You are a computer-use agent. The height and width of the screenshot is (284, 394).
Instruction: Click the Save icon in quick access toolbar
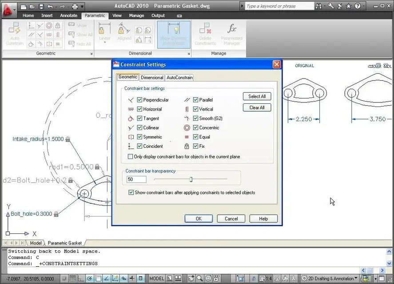(x=41, y=7)
